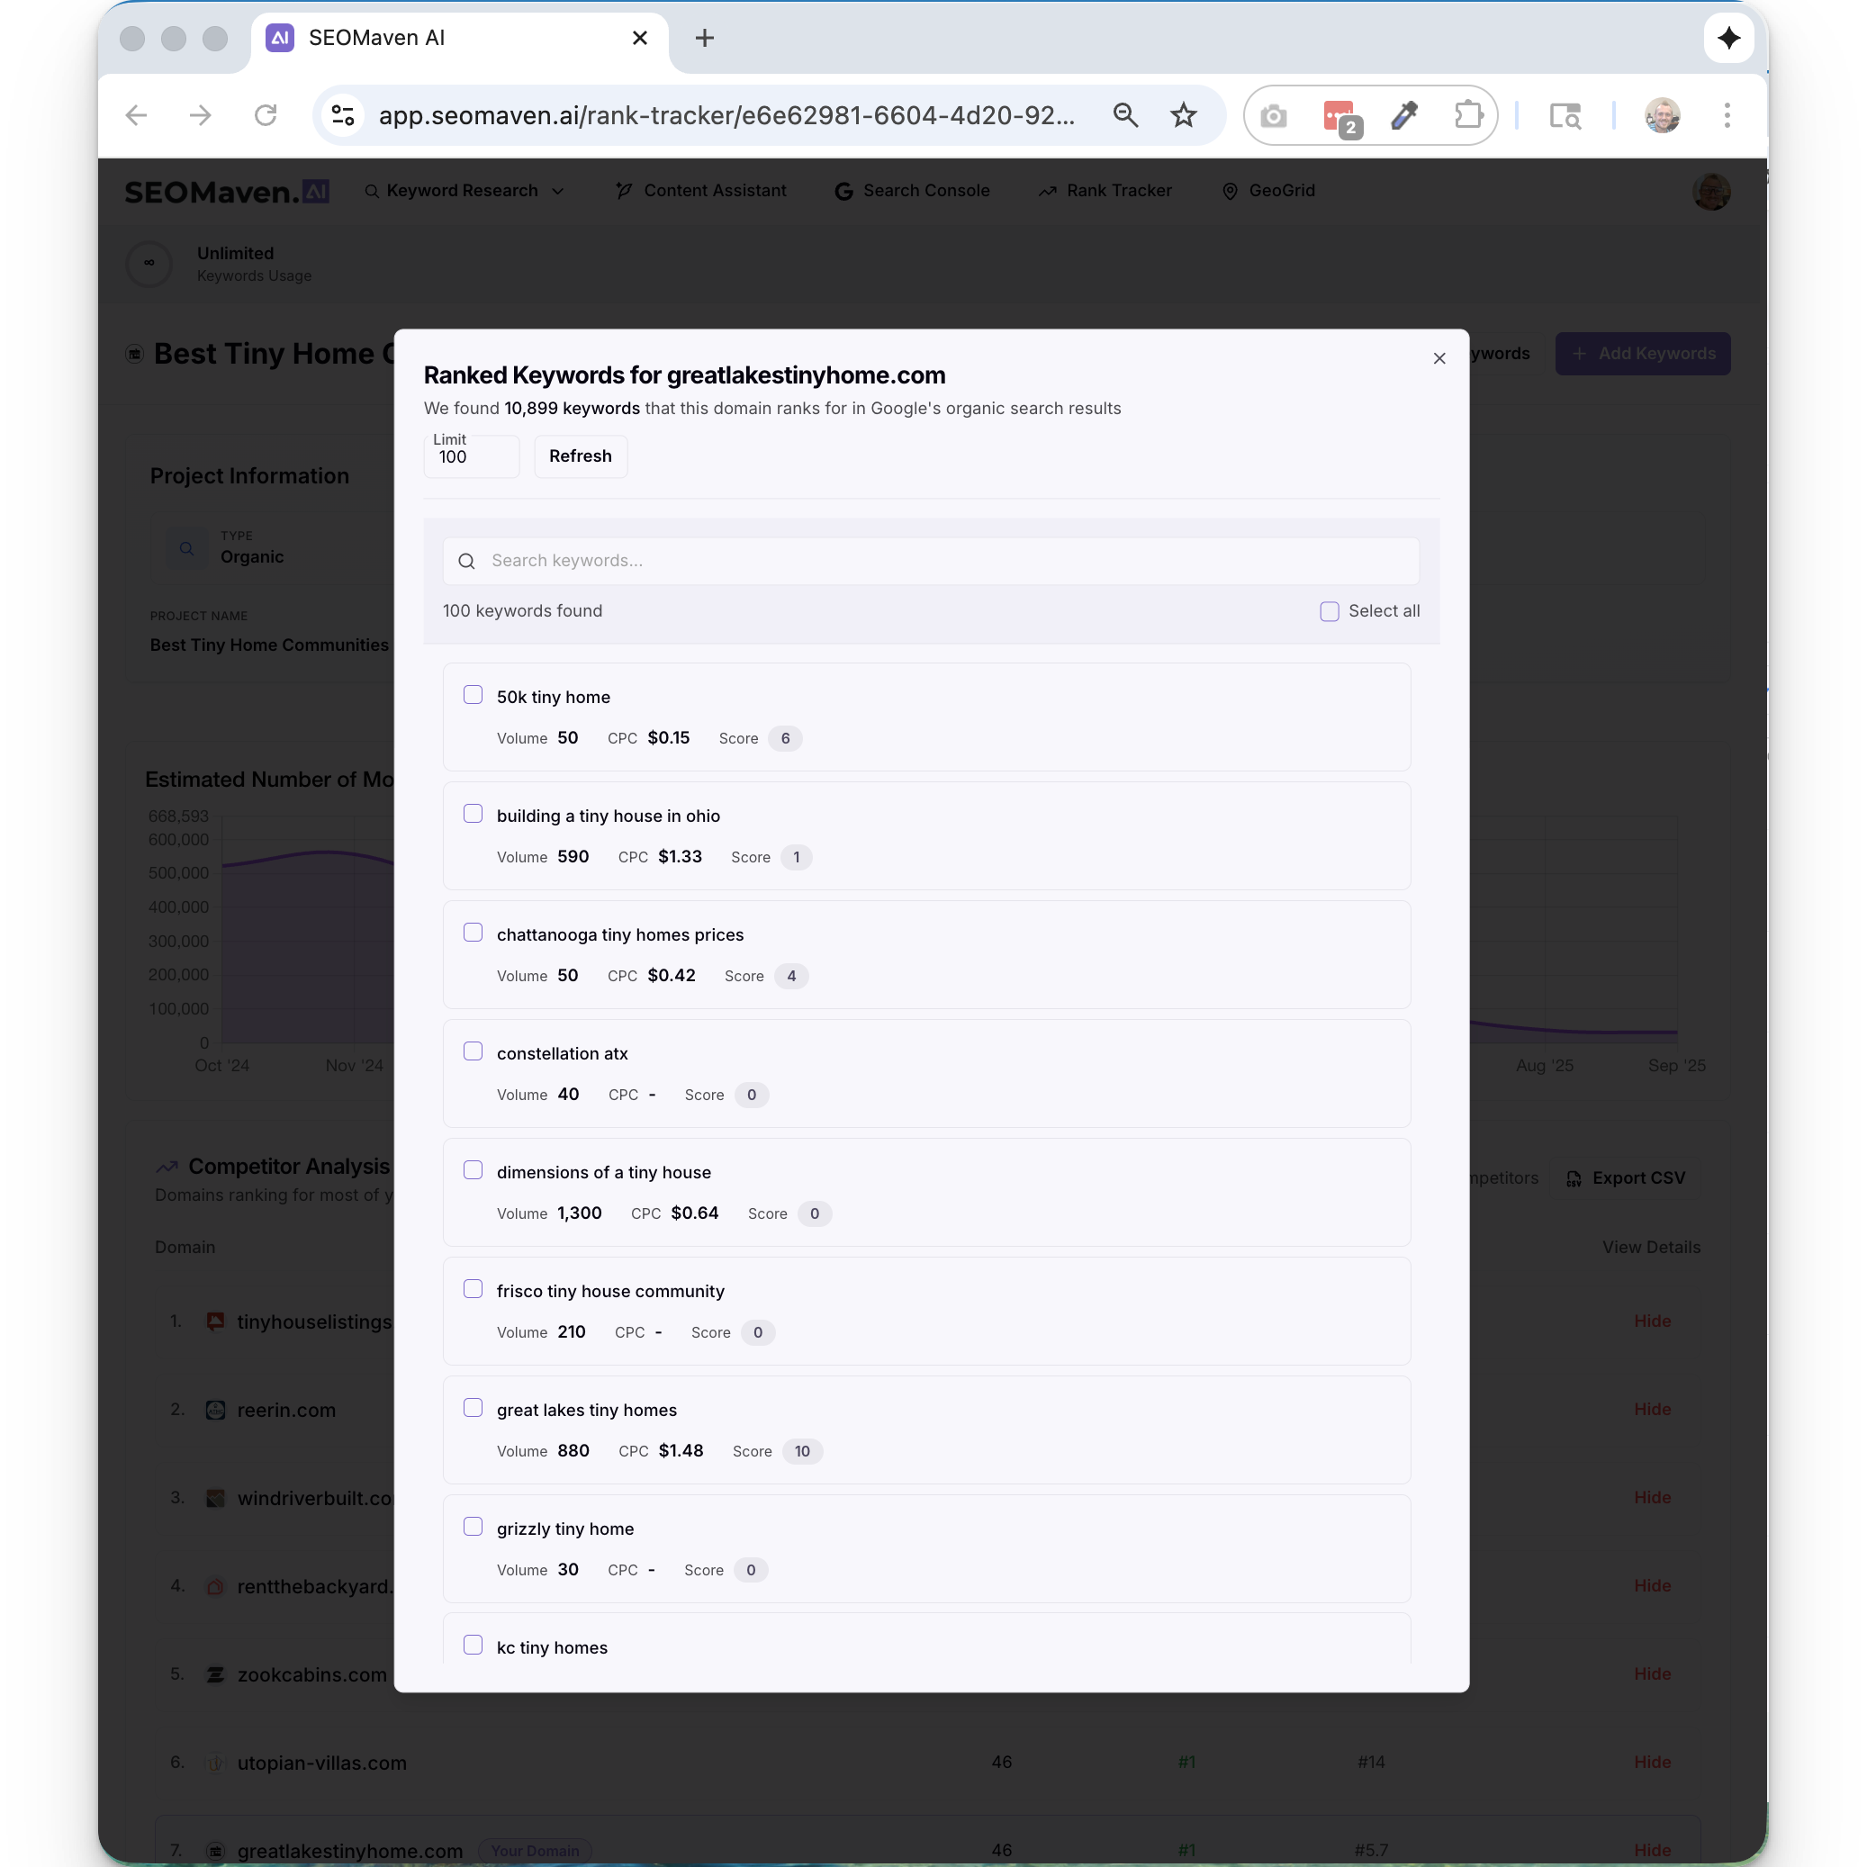Click the zoom magnifier icon in address bar

click(x=1125, y=116)
